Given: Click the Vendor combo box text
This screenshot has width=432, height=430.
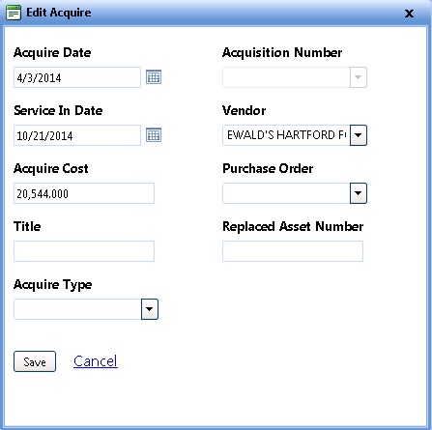Looking at the screenshot, I should click(x=286, y=135).
